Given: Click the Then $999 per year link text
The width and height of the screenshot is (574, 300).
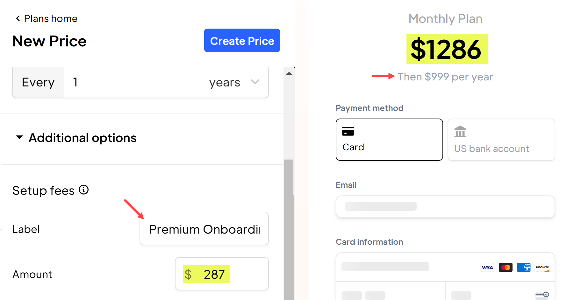Looking at the screenshot, I should coord(445,77).
